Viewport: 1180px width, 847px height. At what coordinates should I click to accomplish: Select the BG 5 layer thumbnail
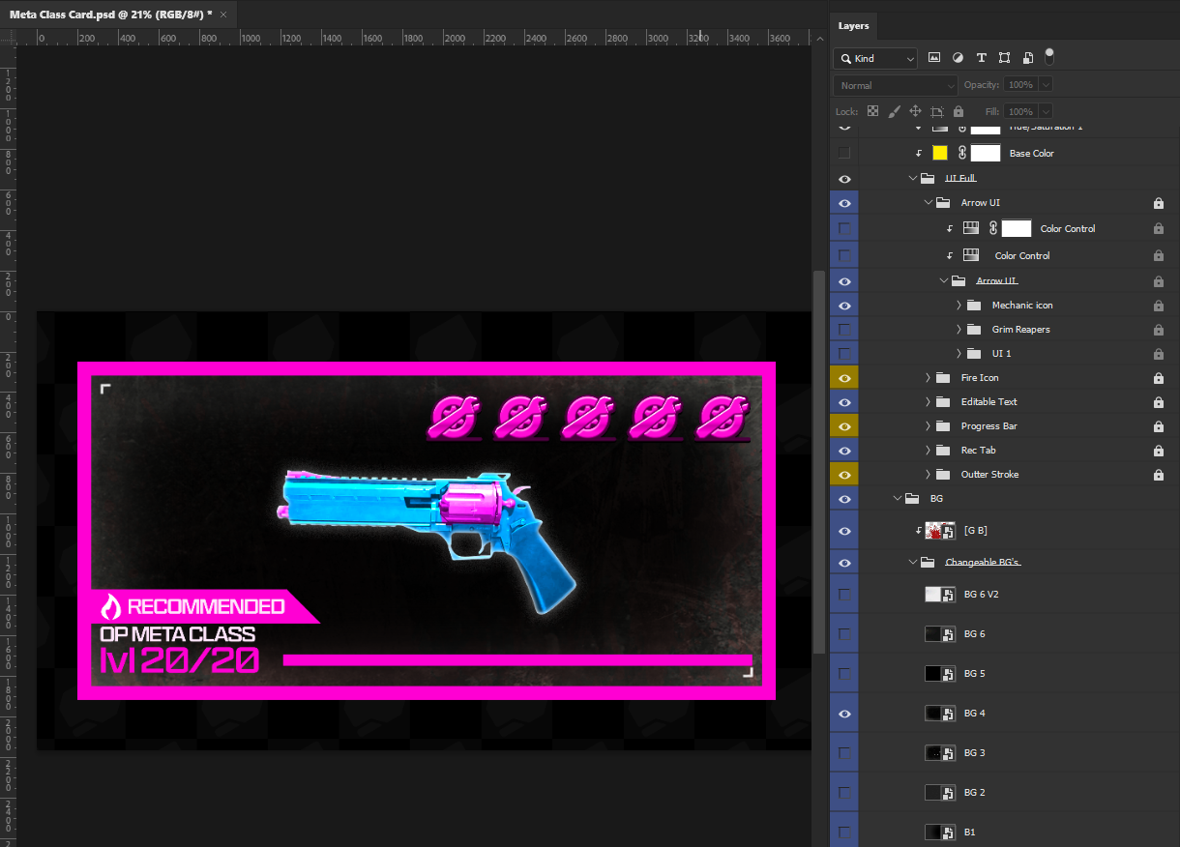939,674
